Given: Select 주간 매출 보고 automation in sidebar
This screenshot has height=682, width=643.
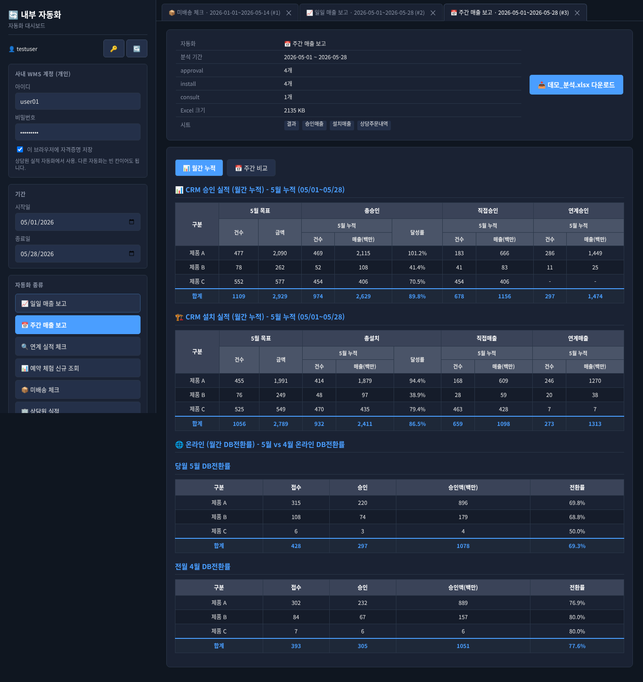Looking at the screenshot, I should (x=78, y=325).
